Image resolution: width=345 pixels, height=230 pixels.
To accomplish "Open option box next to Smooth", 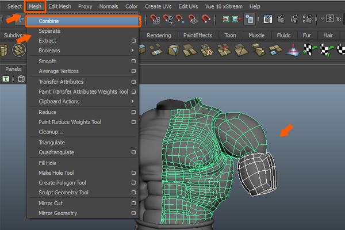I will [x=133, y=61].
